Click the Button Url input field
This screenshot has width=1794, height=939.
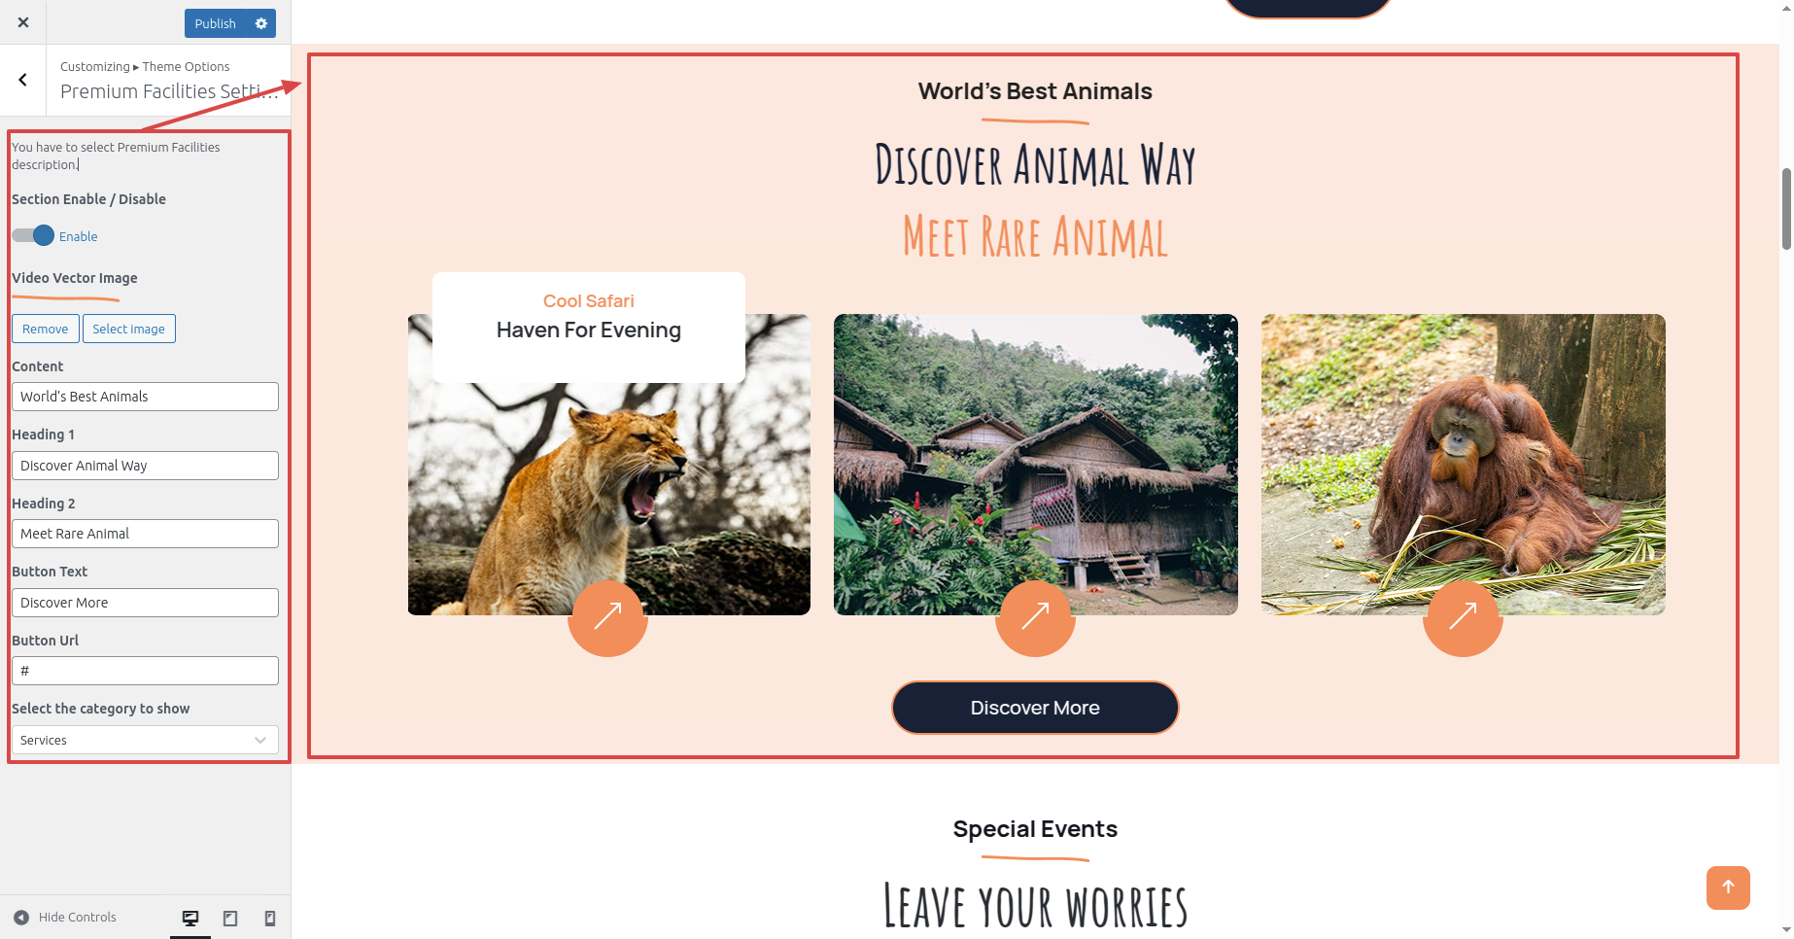[x=145, y=671]
